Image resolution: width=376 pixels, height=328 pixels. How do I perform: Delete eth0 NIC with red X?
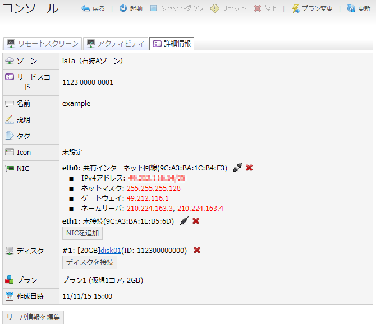[x=249, y=168]
